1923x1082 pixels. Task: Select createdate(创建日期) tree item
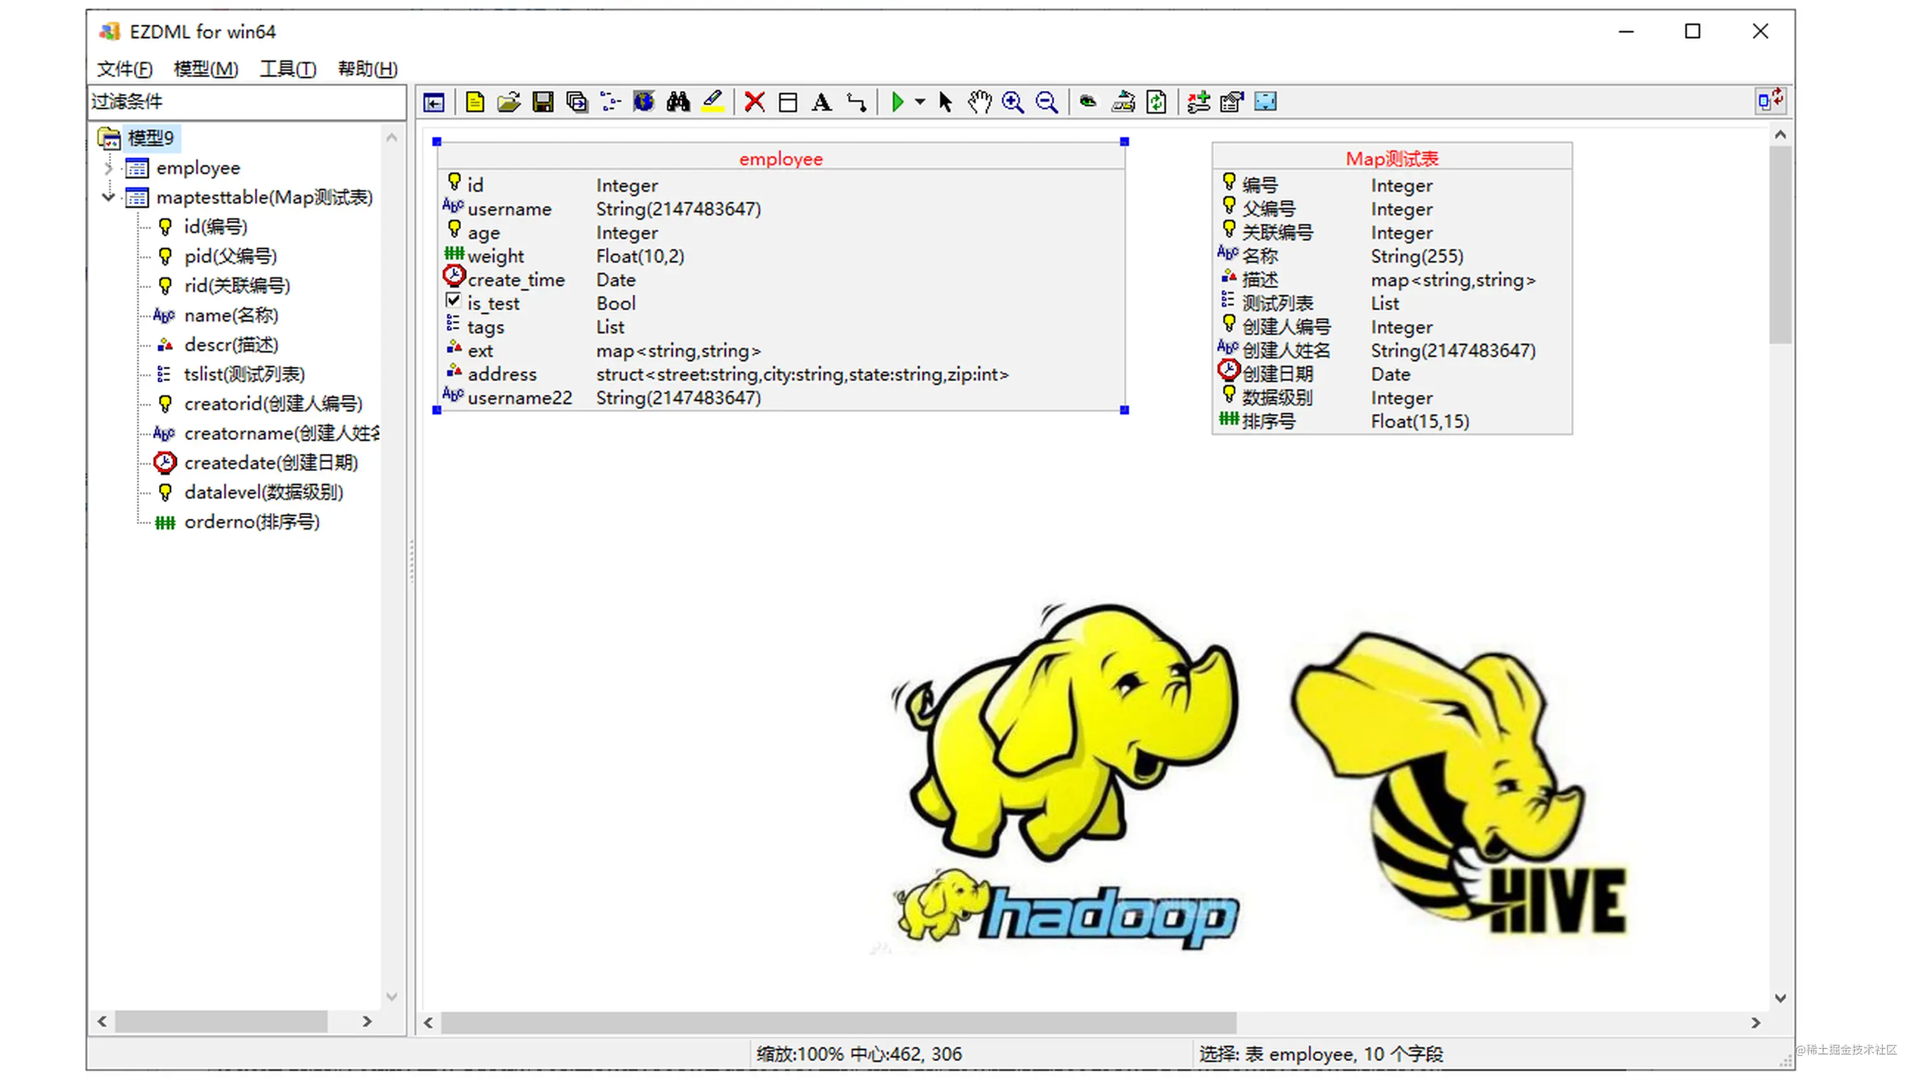coord(270,463)
